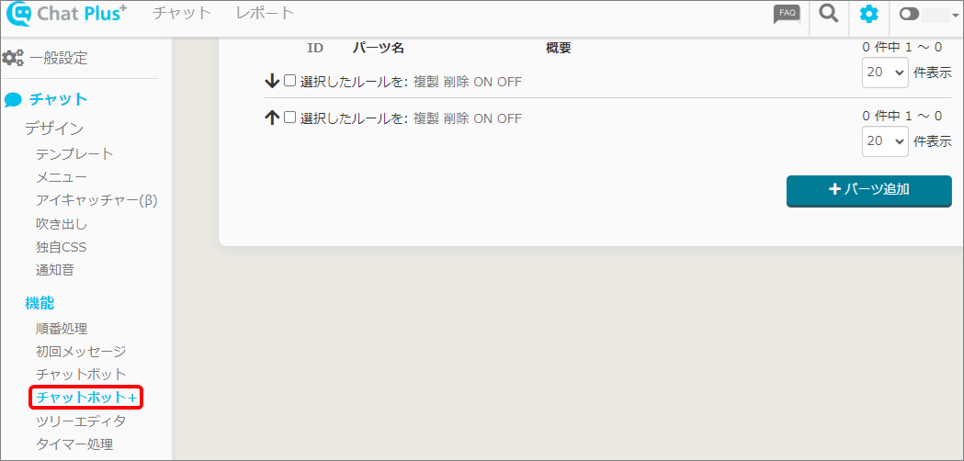Click the upper 複製 link
This screenshot has width=964, height=461.
coord(425,82)
